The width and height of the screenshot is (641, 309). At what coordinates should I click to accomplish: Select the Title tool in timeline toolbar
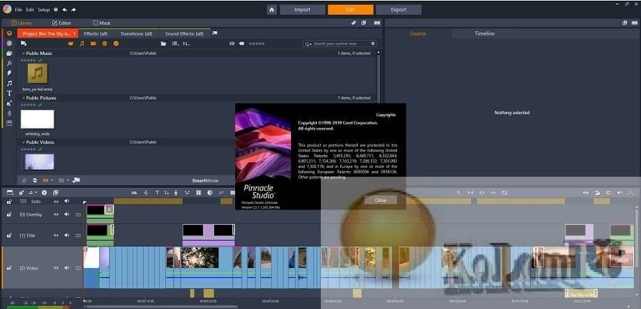coord(158,192)
